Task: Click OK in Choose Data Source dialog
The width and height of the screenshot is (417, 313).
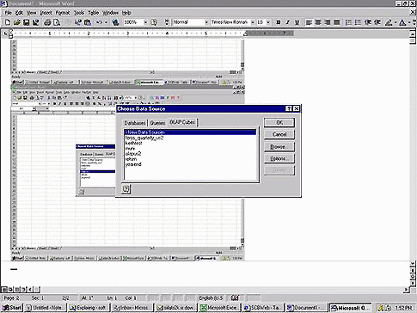Action: tap(279, 122)
